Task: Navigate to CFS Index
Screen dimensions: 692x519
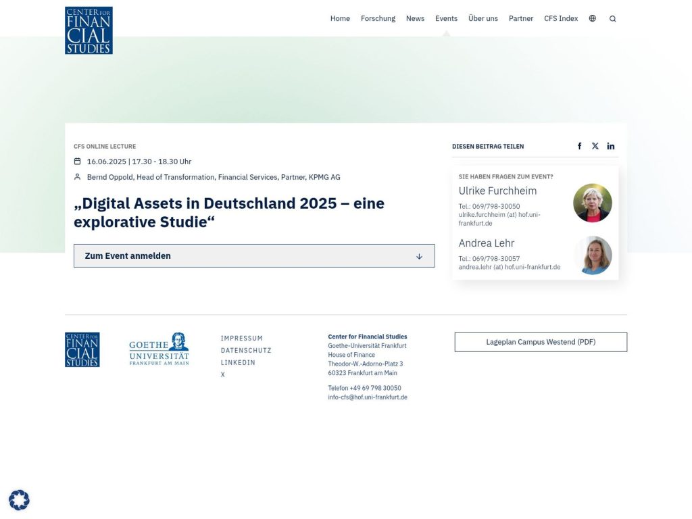Action: pos(561,18)
